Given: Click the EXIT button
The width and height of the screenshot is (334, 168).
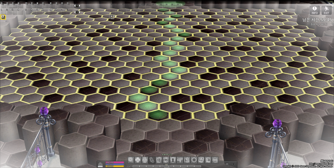Looking at the screenshot, I should (x=326, y=10).
